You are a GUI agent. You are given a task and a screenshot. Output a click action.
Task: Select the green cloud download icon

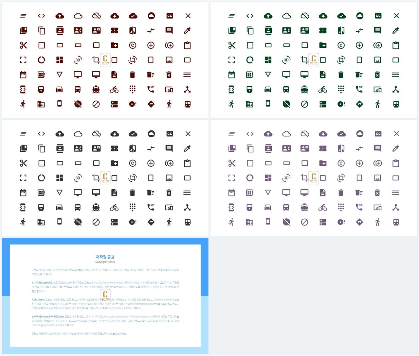point(323,16)
